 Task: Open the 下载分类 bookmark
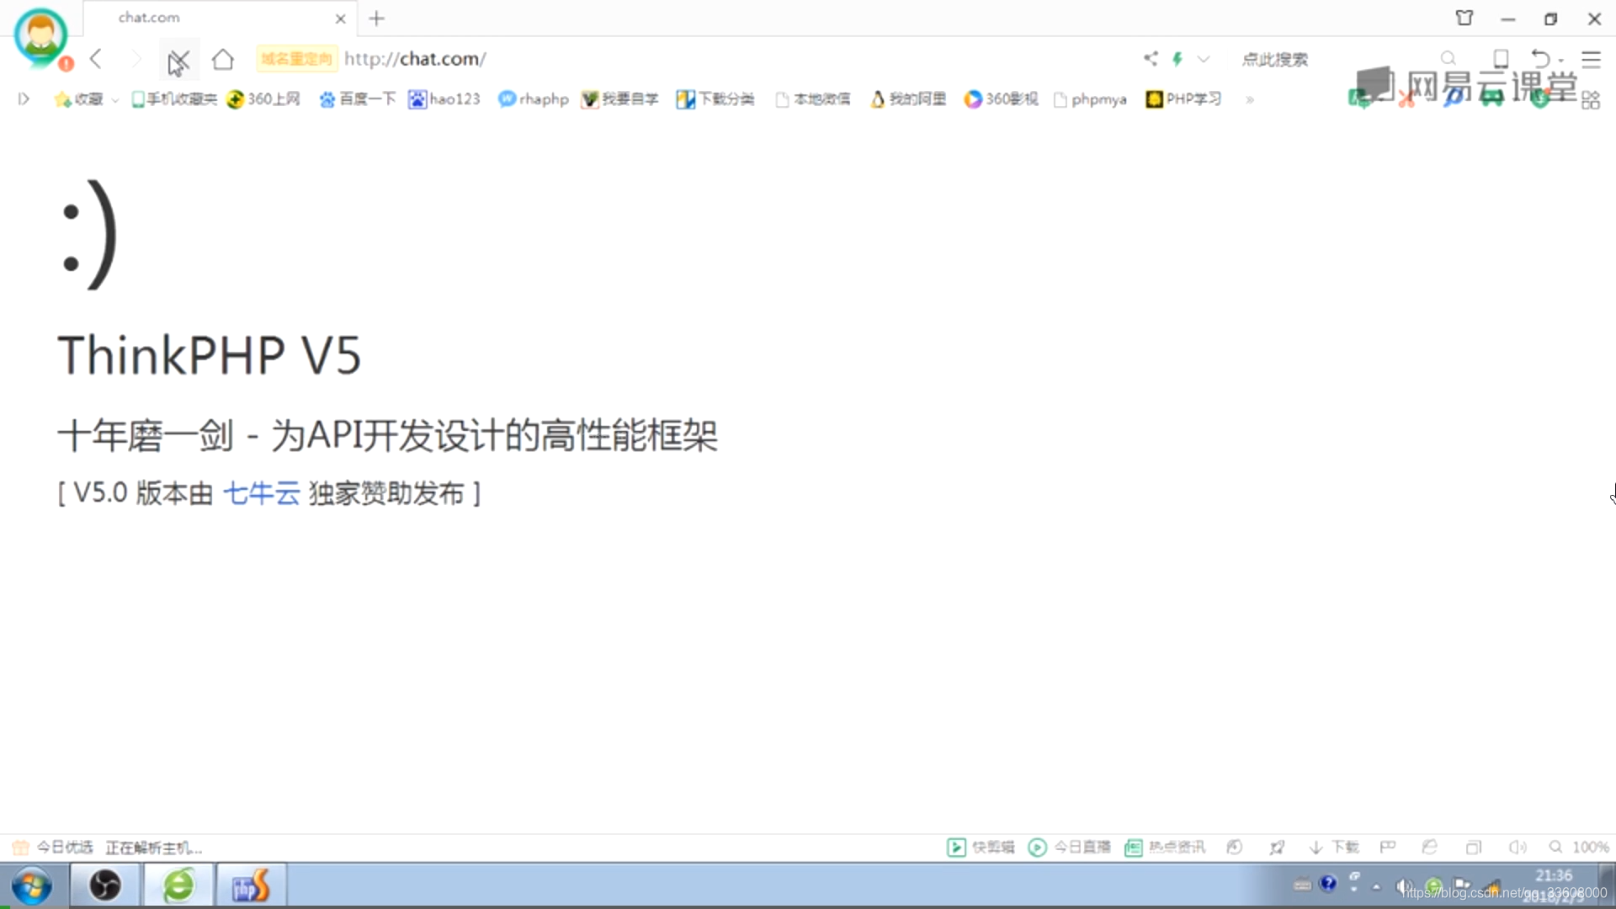[x=715, y=99]
